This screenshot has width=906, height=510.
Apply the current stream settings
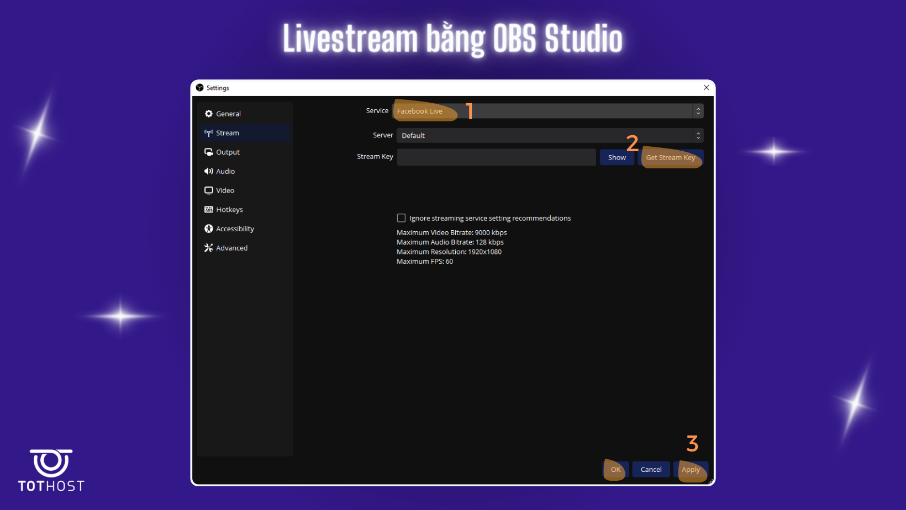pos(691,469)
